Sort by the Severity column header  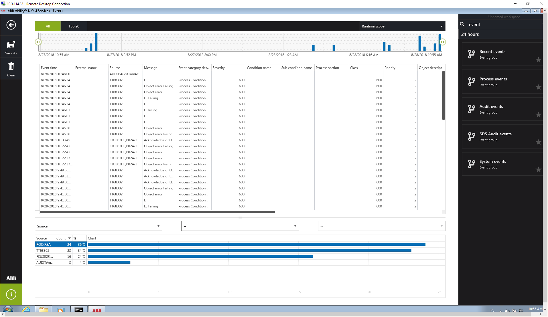219,68
